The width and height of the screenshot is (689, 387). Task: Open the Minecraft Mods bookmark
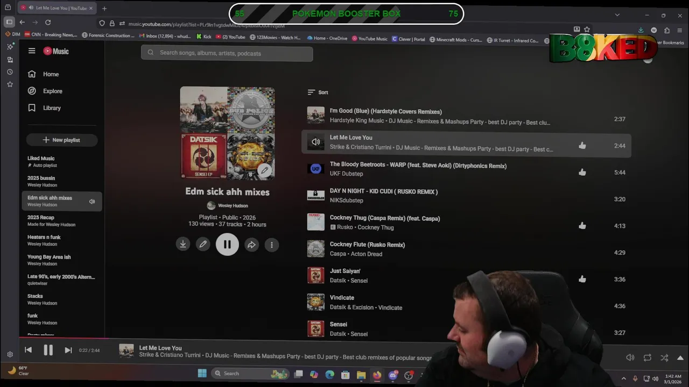pos(455,39)
